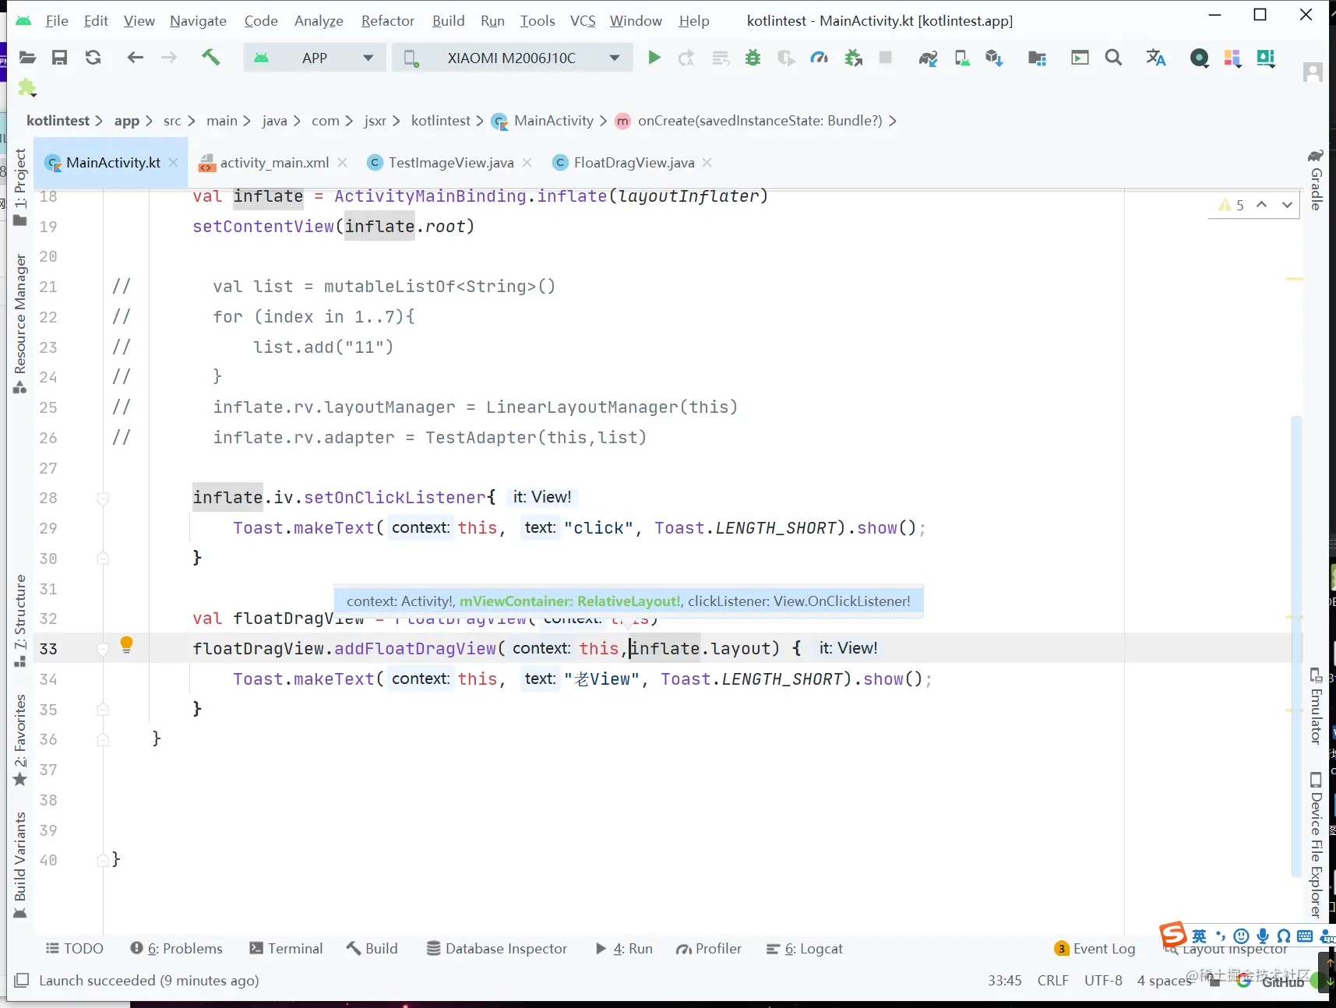Open the Gradle side panel
This screenshot has height=1008, width=1336.
click(1316, 180)
